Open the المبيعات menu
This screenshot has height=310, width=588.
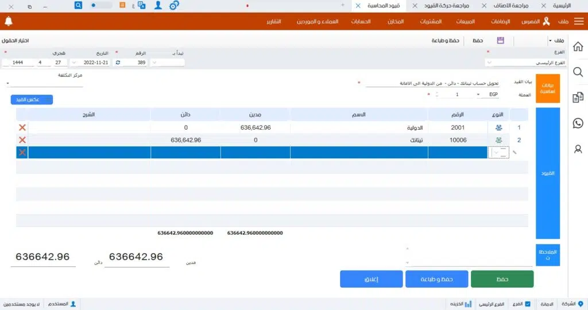(465, 21)
